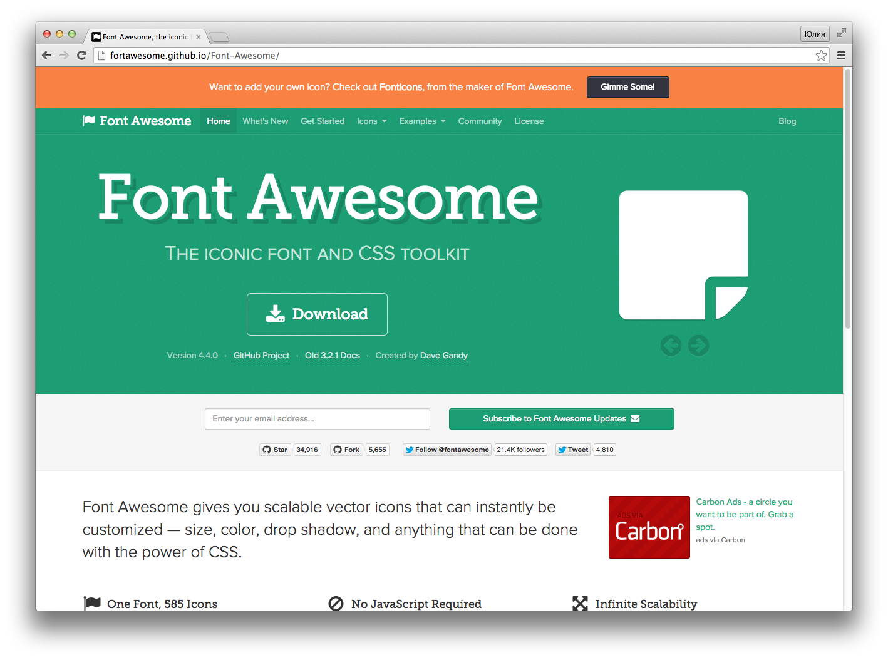
Task: Click the 34,916 star count
Action: pos(307,450)
